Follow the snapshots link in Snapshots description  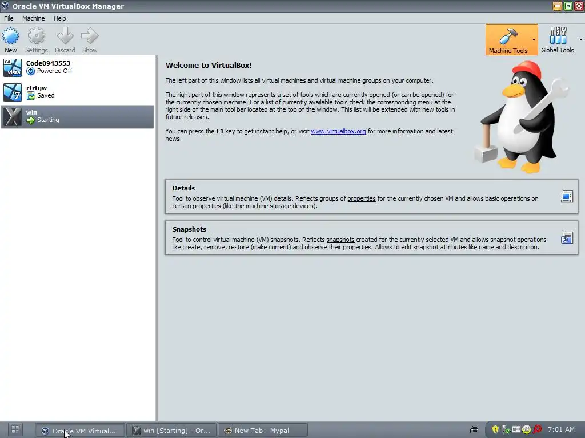click(340, 240)
